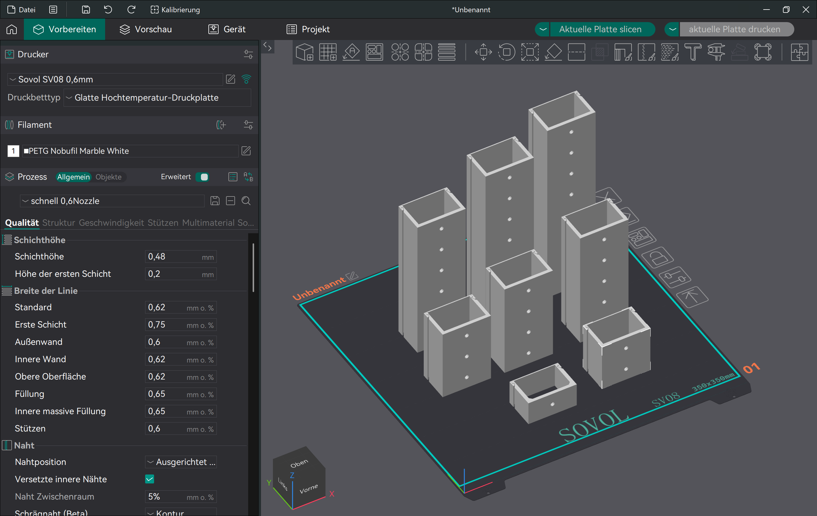
Task: Click the Wi-Fi printer connection icon
Action: (x=246, y=79)
